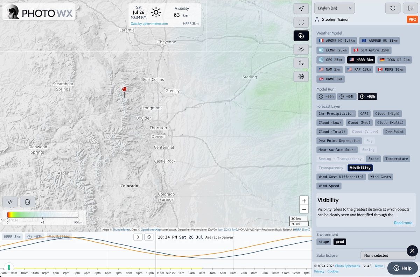Switch environment to stage
This screenshot has height=277, width=420.
coord(324,242)
